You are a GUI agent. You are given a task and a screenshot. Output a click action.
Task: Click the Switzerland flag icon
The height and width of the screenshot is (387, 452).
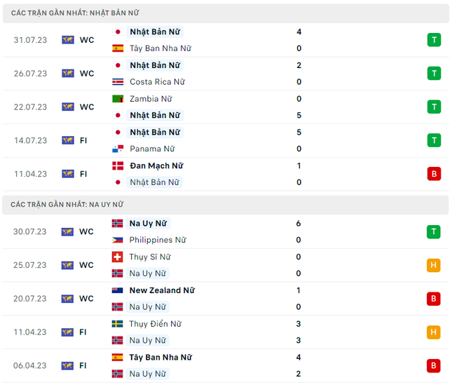click(117, 257)
